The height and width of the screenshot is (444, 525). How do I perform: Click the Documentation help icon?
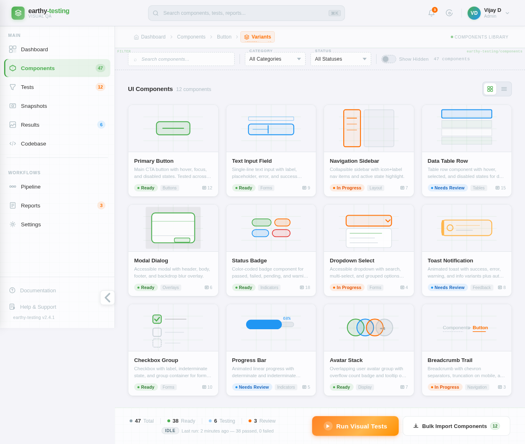[x=12, y=290]
